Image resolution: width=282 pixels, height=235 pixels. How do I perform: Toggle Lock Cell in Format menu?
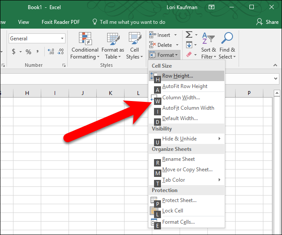173,211
